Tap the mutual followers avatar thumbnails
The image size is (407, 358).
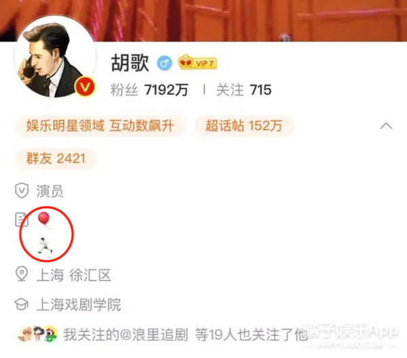(x=37, y=334)
